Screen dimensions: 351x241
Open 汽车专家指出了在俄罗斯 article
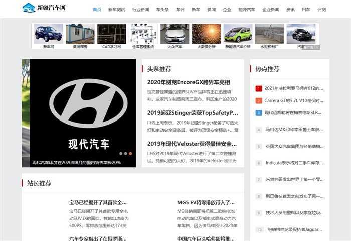tap(98, 238)
